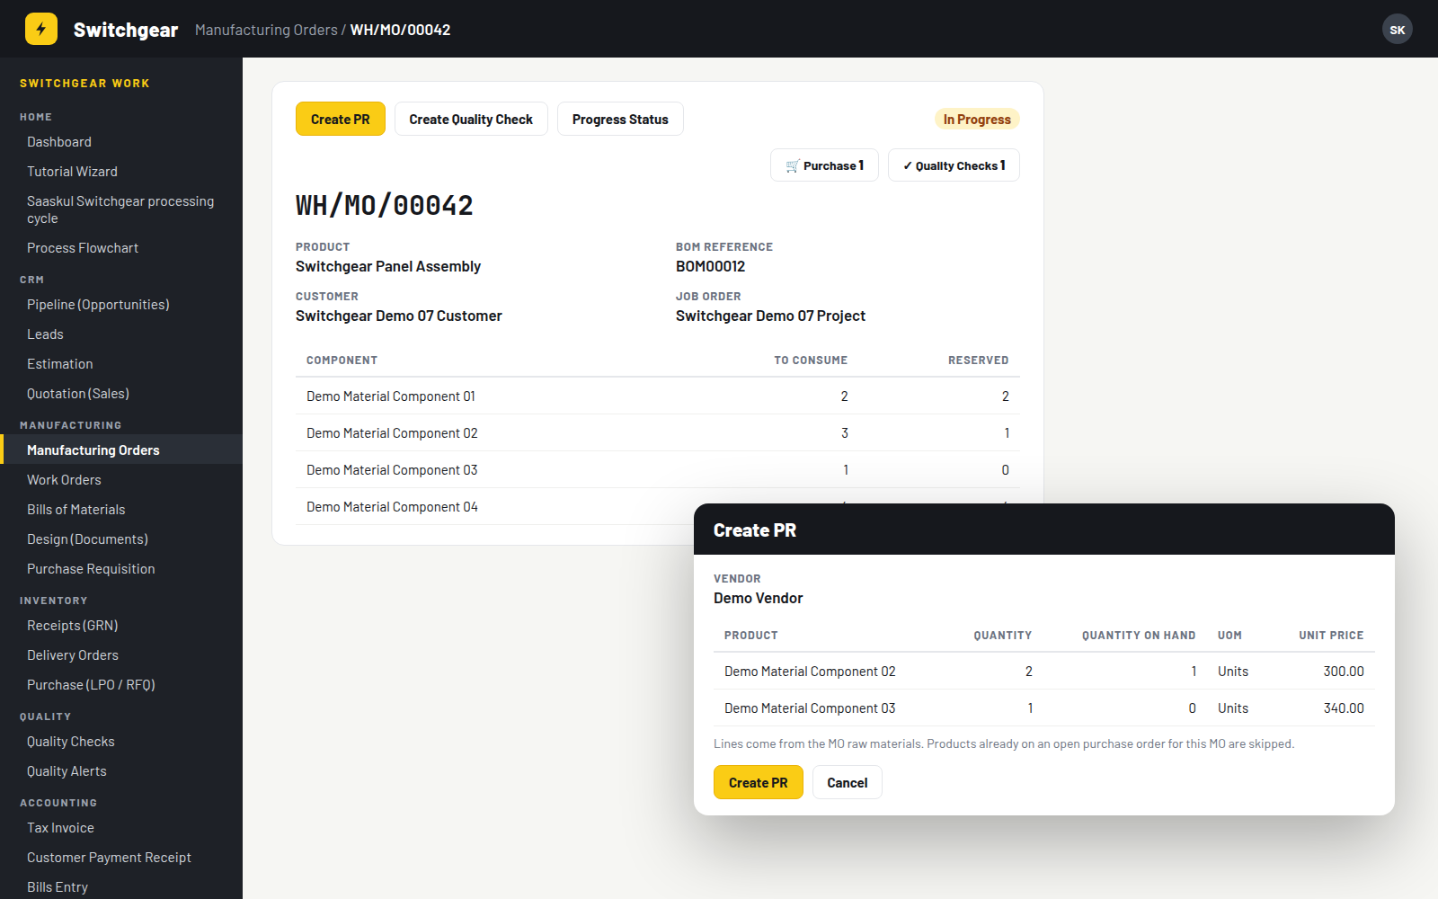1438x899 pixels.
Task: Open the Purchase 1 cart smart button
Action: [824, 165]
